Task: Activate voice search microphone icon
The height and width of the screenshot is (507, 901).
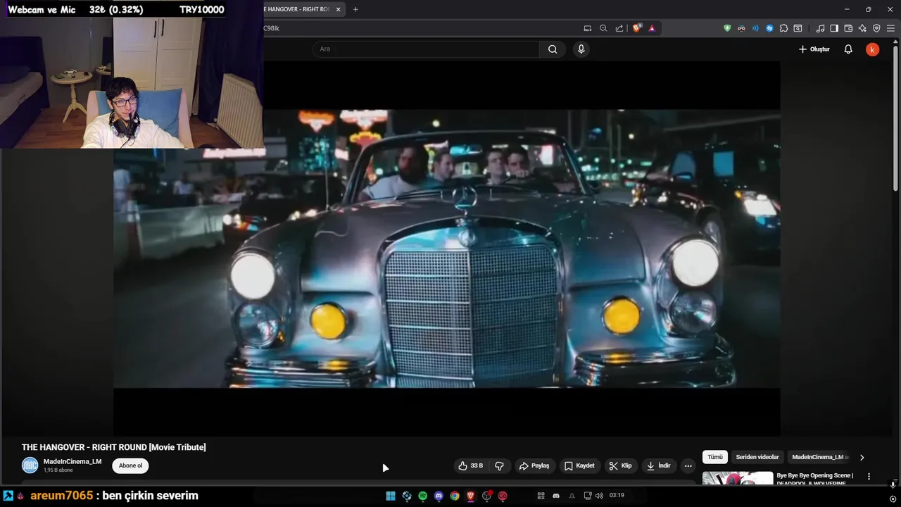Action: click(x=581, y=49)
